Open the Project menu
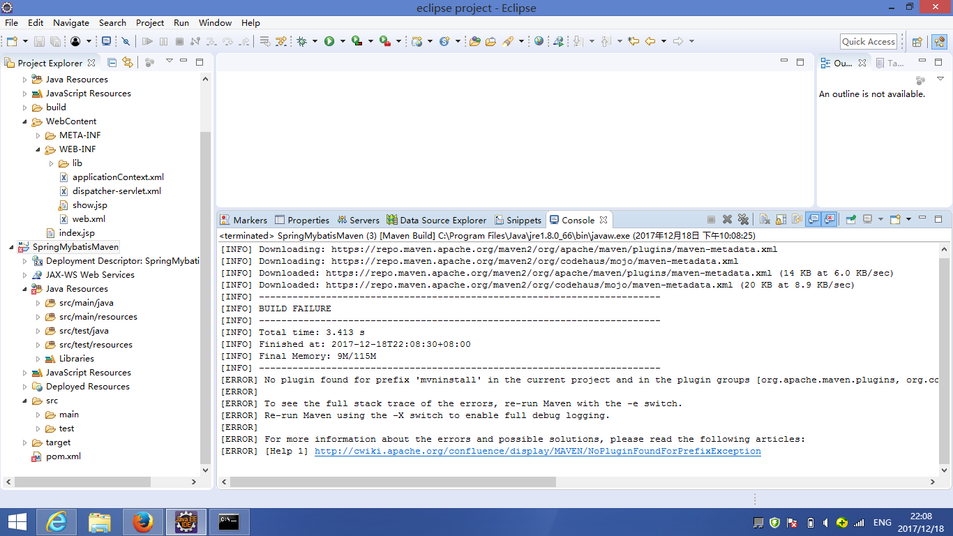 150,22
